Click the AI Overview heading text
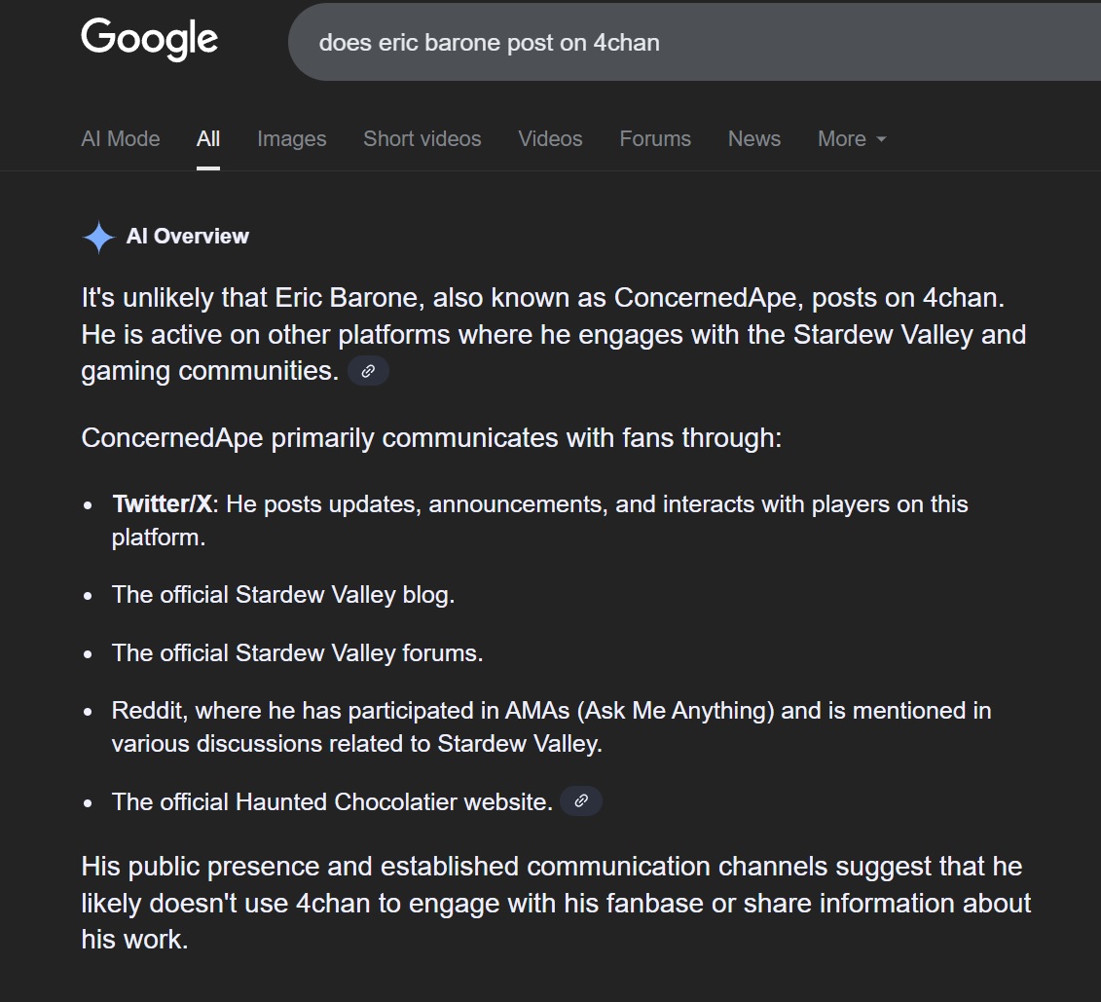The image size is (1101, 1002). [x=188, y=236]
